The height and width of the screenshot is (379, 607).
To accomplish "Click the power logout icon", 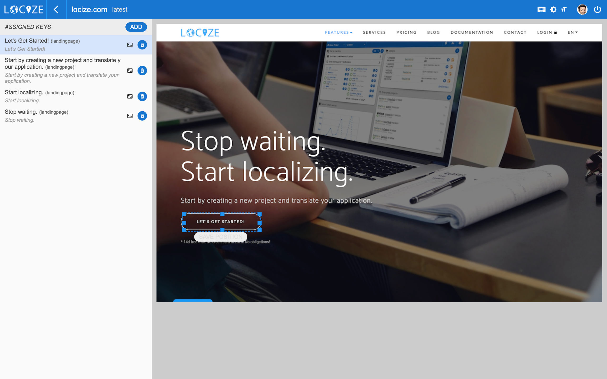I will pyautogui.click(x=597, y=9).
